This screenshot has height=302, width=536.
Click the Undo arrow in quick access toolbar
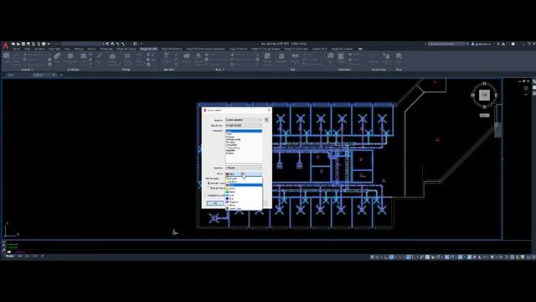(x=49, y=44)
